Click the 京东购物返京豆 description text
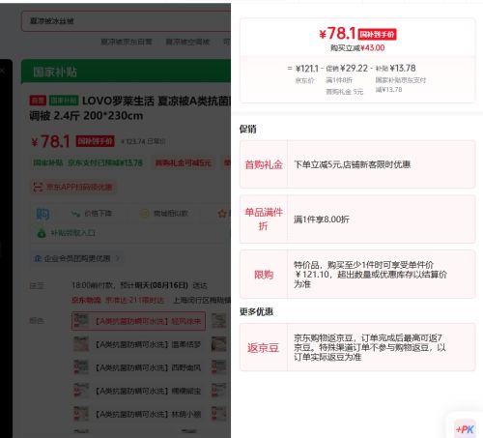Viewport: 483px width, 438px height. point(370,347)
